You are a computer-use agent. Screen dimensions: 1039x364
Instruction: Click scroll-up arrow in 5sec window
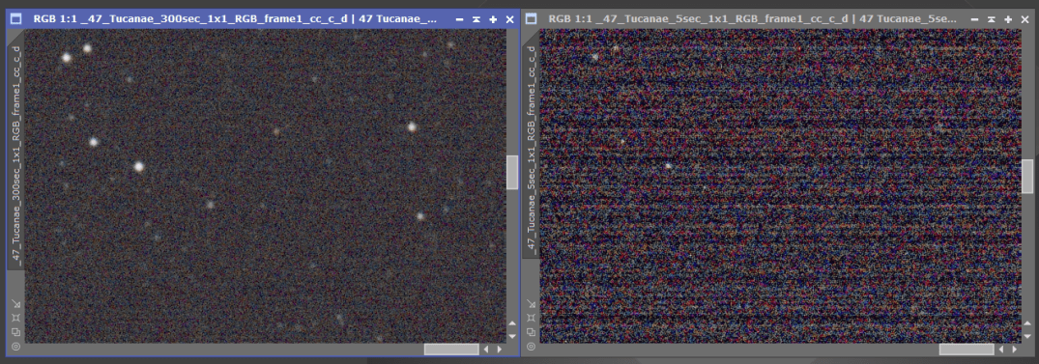point(1027,323)
